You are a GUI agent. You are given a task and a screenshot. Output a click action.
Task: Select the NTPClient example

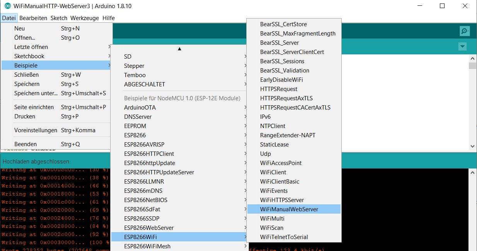pyautogui.click(x=273, y=126)
